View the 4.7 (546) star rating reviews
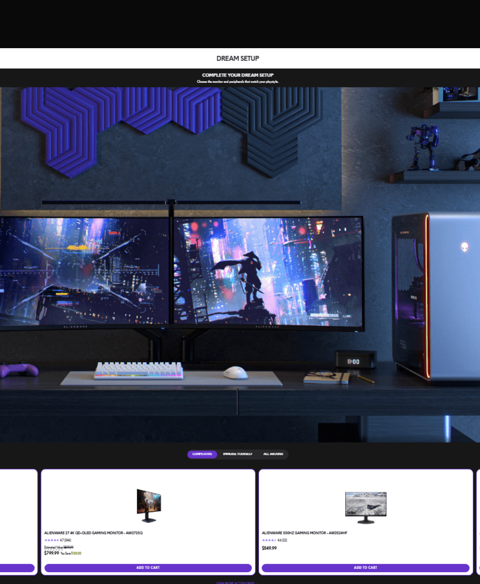Viewport: 480px width, 584px height. (x=58, y=540)
